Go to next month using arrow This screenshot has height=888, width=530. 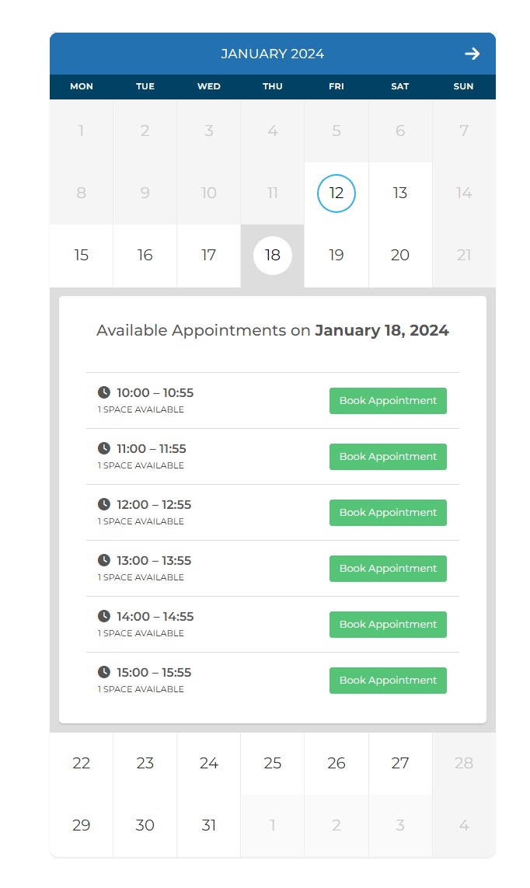472,54
